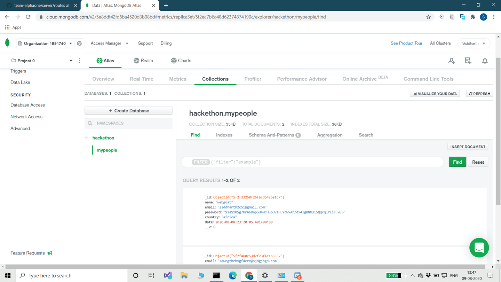501x282 pixels.
Task: Click Insert Document
Action: [x=468, y=147]
